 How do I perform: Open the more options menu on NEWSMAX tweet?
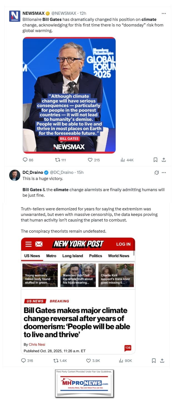(x=164, y=13)
